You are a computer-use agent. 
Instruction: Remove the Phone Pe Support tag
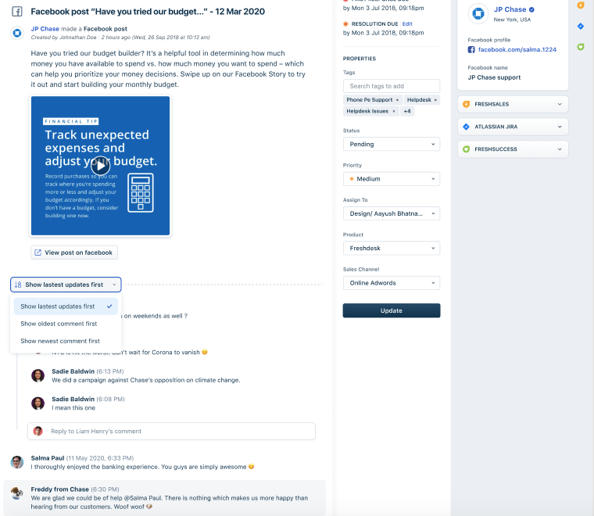click(x=397, y=100)
